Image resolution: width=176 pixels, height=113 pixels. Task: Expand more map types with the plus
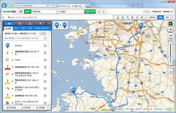click(172, 17)
